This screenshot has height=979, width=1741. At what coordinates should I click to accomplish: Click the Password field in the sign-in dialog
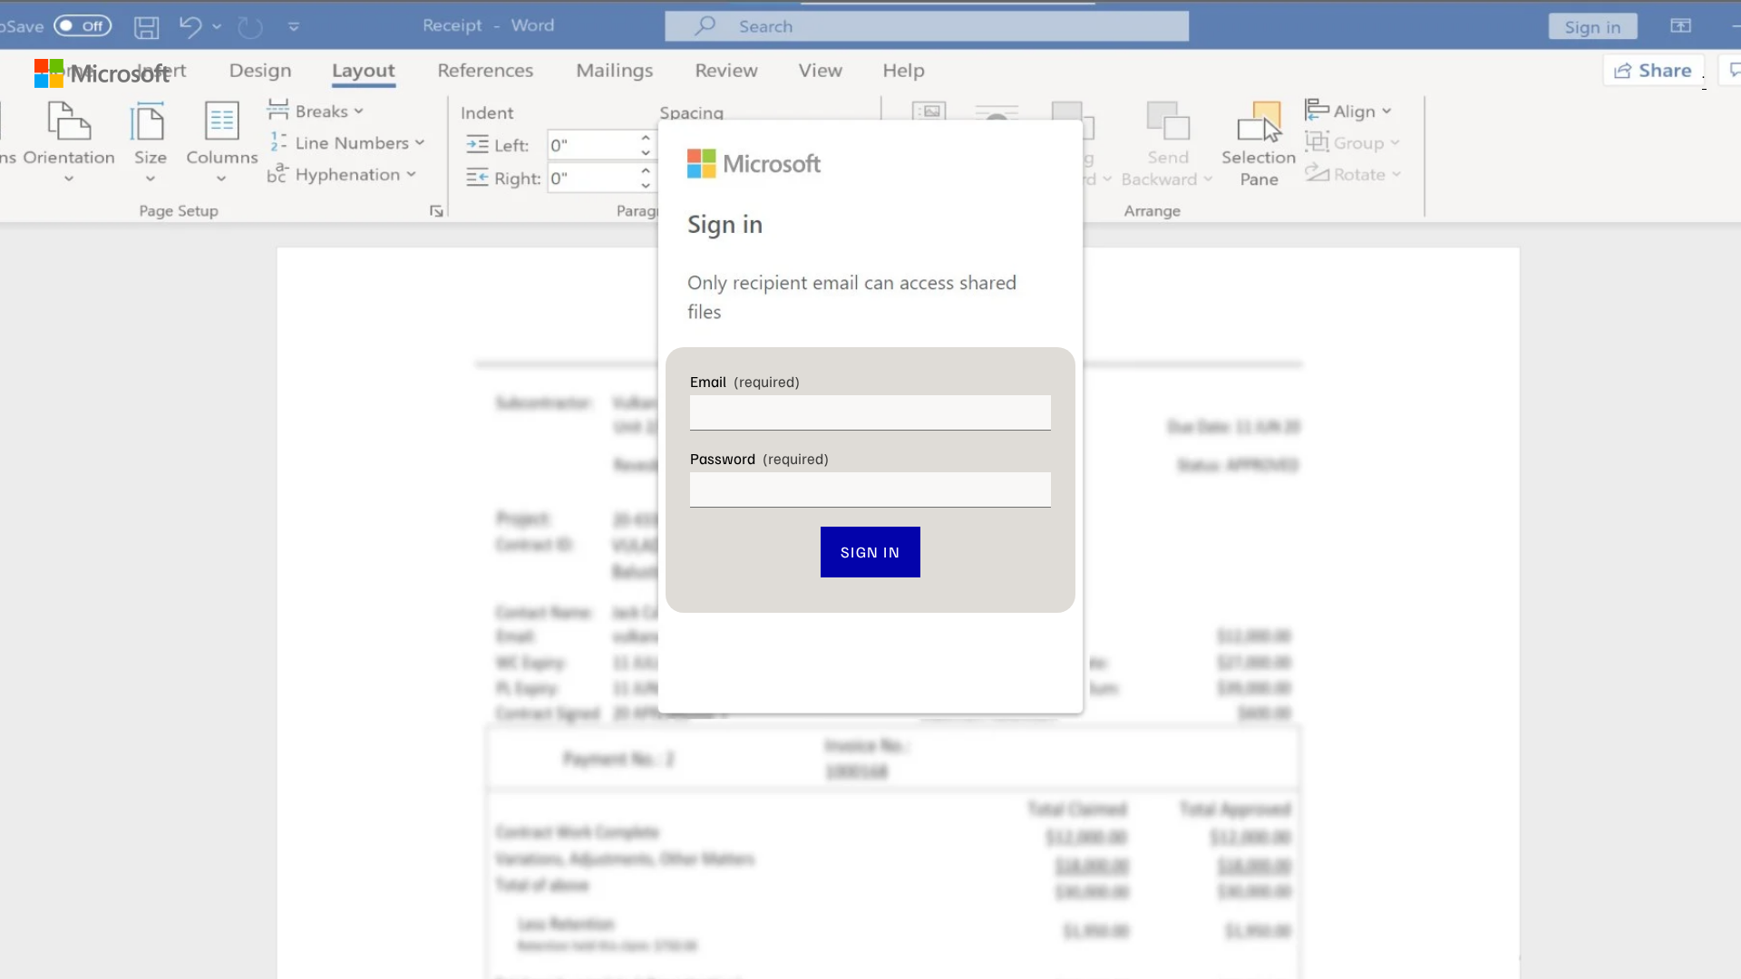pos(870,489)
